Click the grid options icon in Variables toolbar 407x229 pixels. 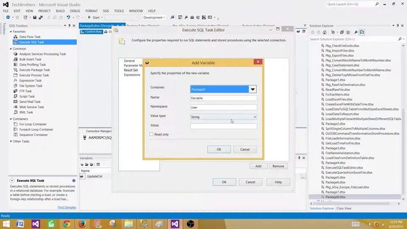(x=98, y=164)
